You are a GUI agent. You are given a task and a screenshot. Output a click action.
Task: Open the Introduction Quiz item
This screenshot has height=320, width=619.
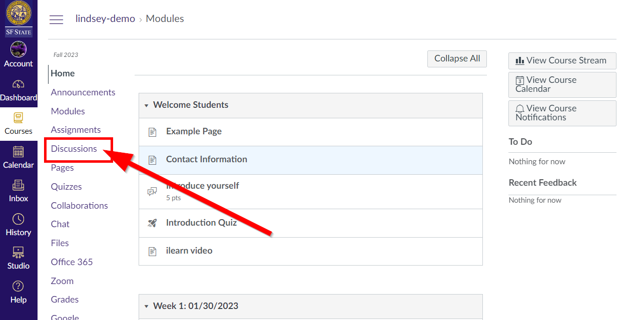coord(201,223)
